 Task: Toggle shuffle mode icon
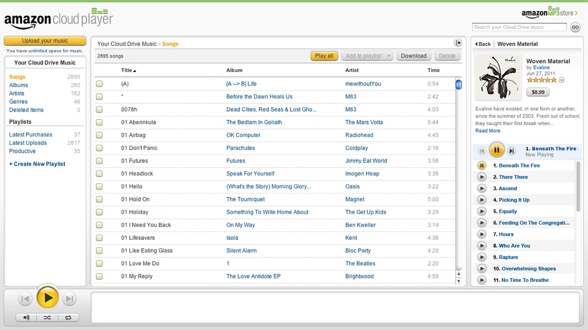click(x=47, y=317)
